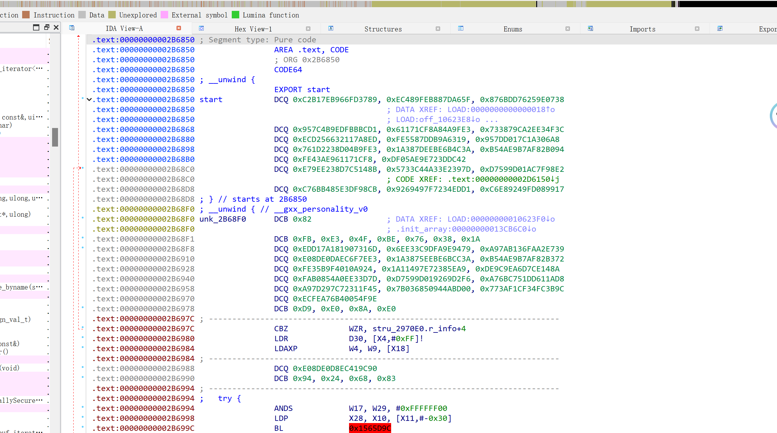Click the Hex View-1 tab icon
The height and width of the screenshot is (433, 777).
(202, 28)
